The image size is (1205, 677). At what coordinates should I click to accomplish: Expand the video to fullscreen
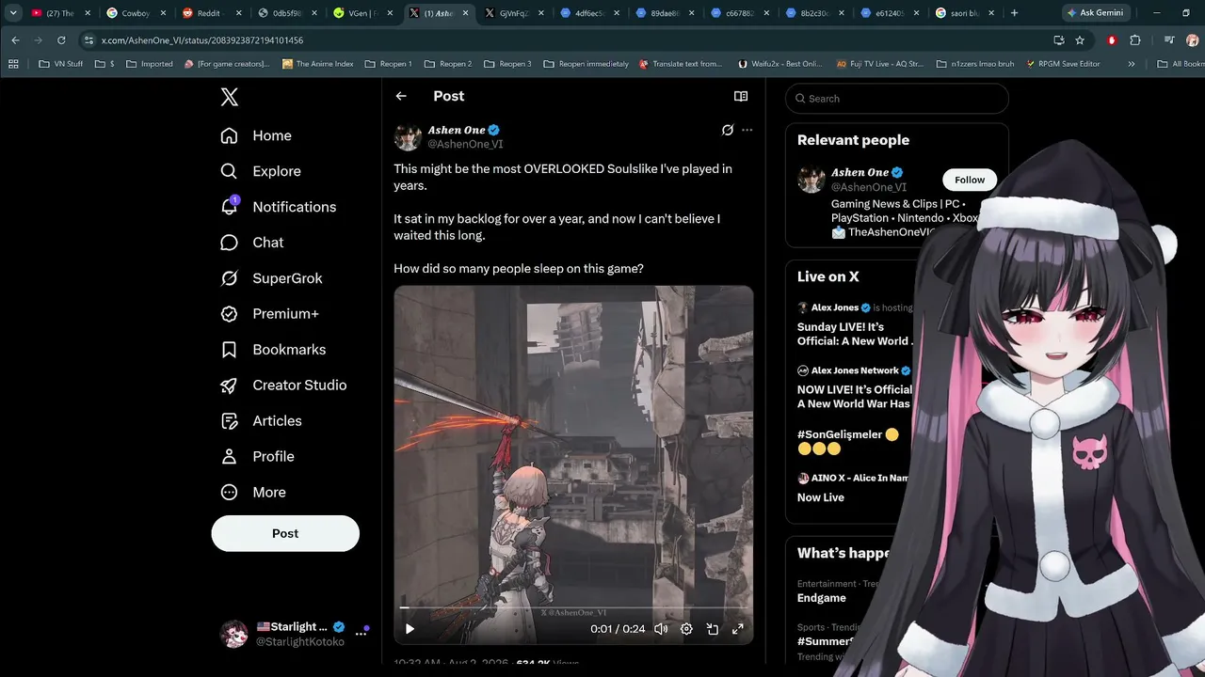738,629
